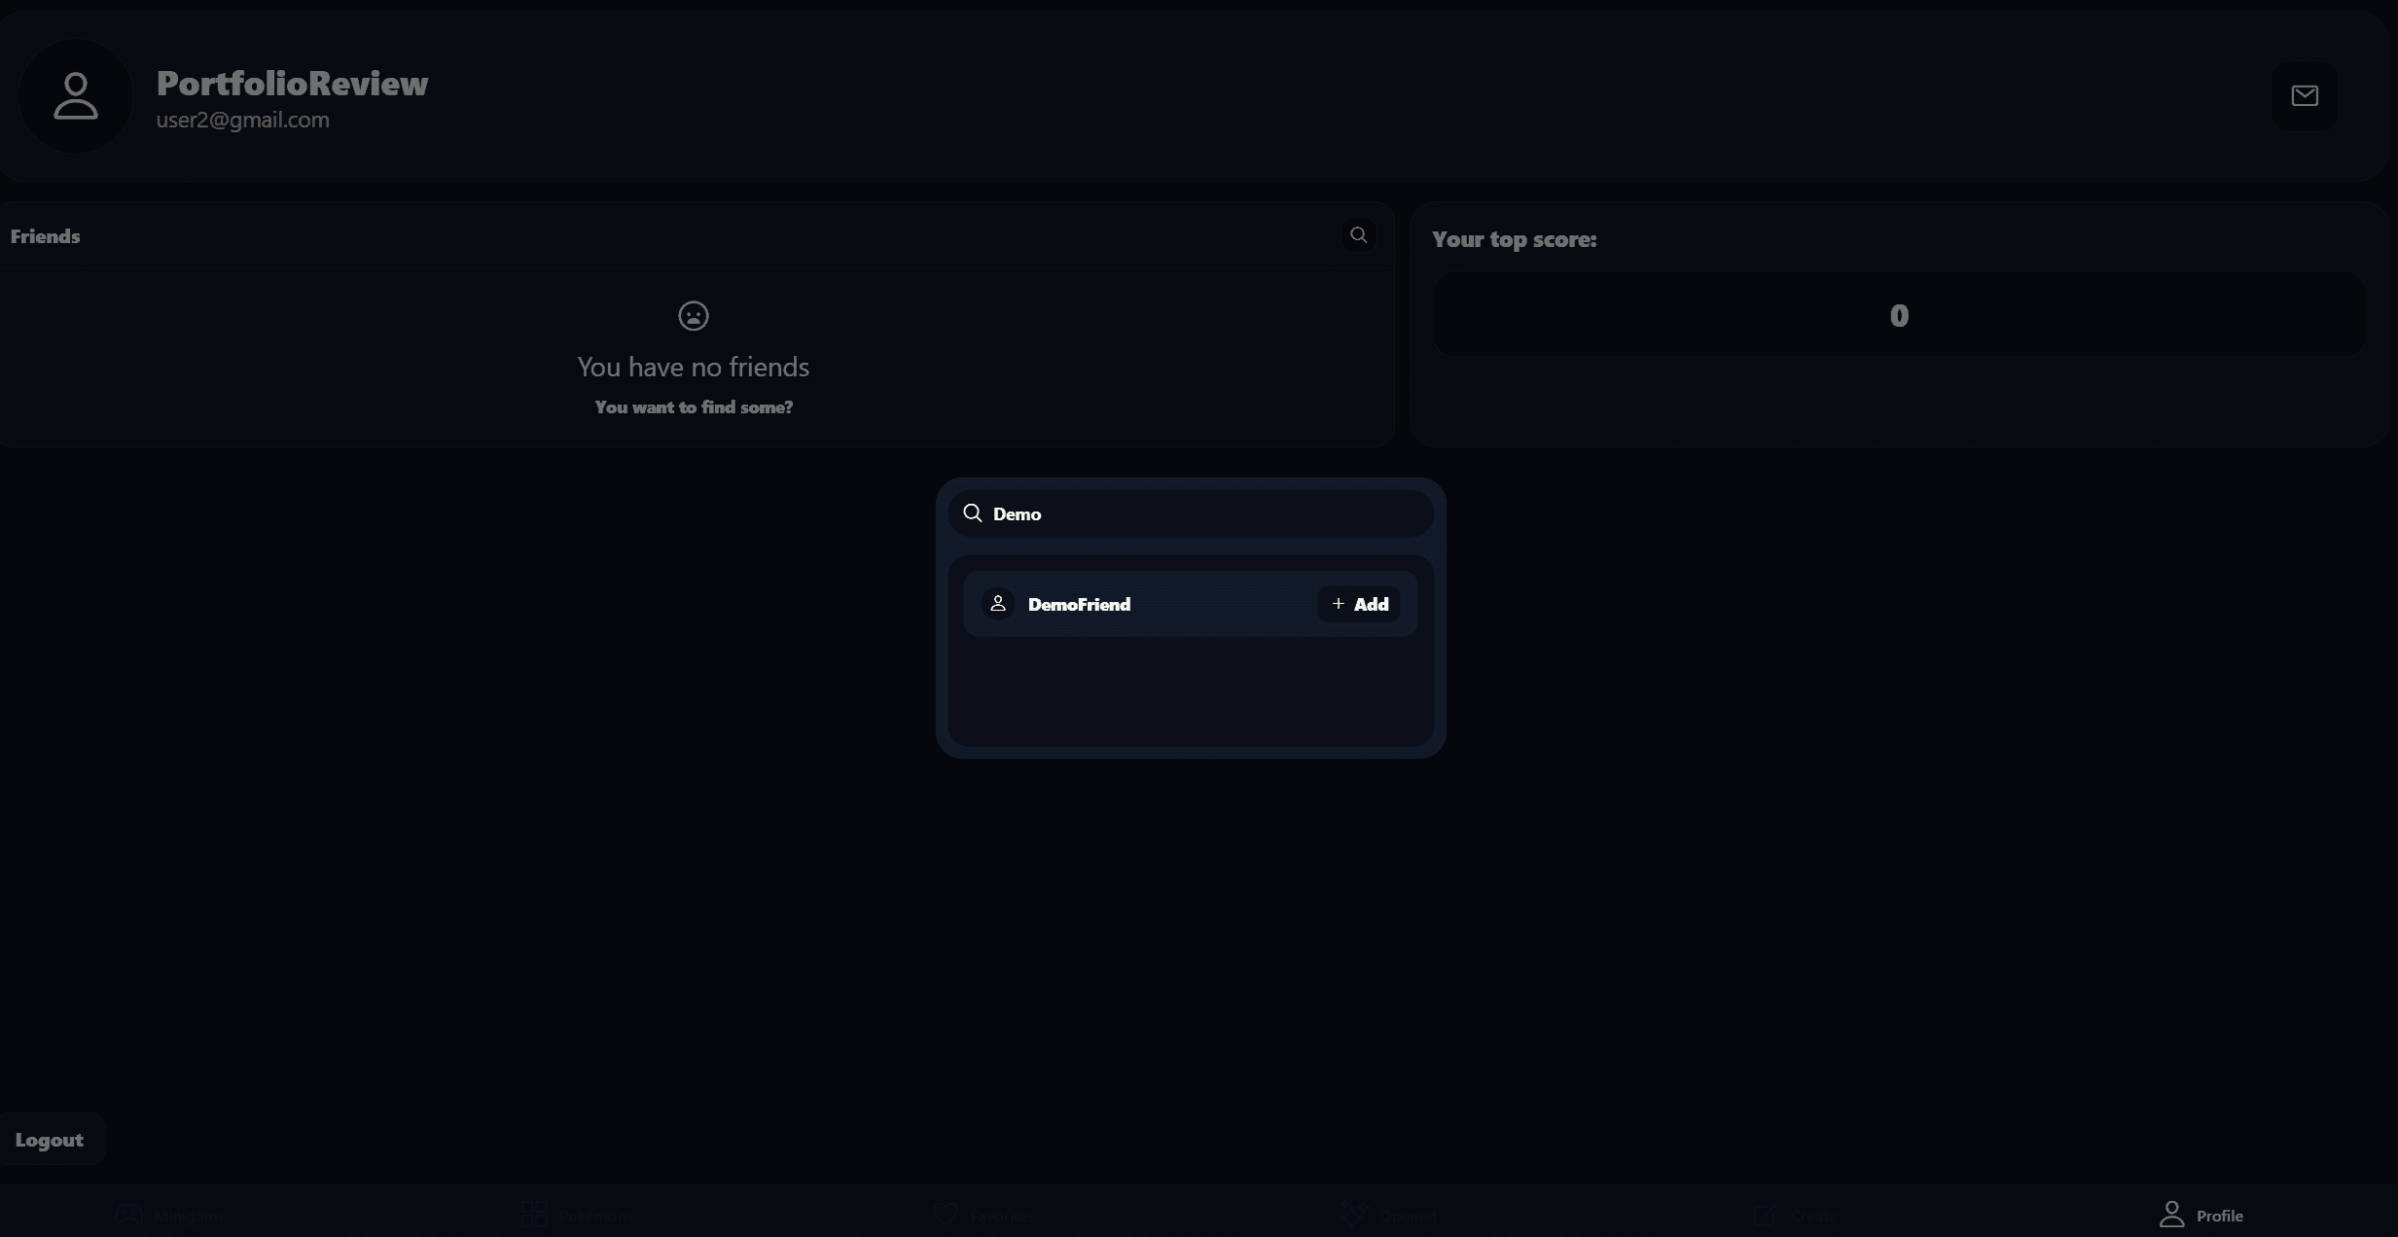Open the Favorites tab
Viewport: 2398px width, 1237px height.
(983, 1215)
